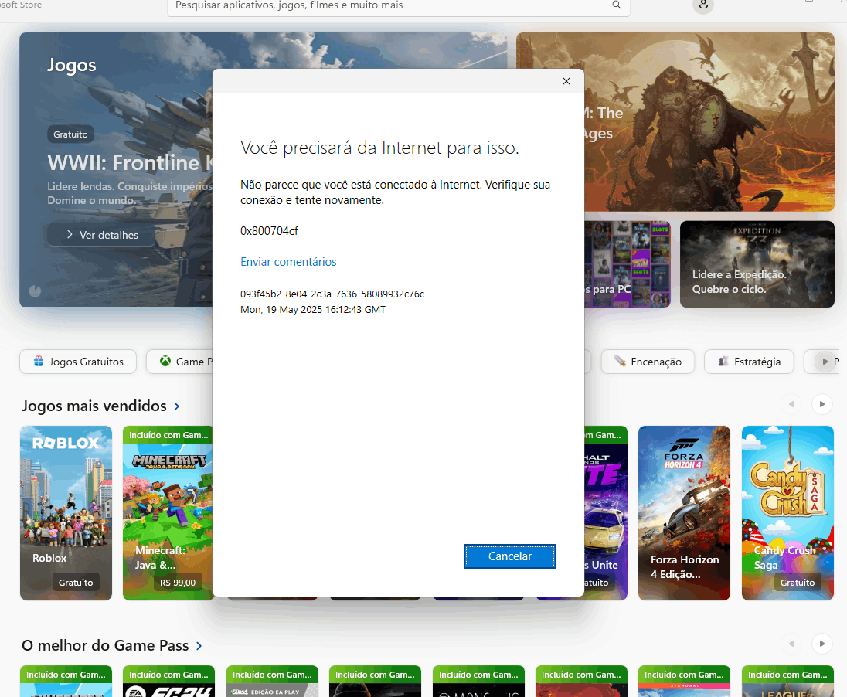
Task: Next page arrow for melhor do Game Pass
Action: click(x=822, y=644)
